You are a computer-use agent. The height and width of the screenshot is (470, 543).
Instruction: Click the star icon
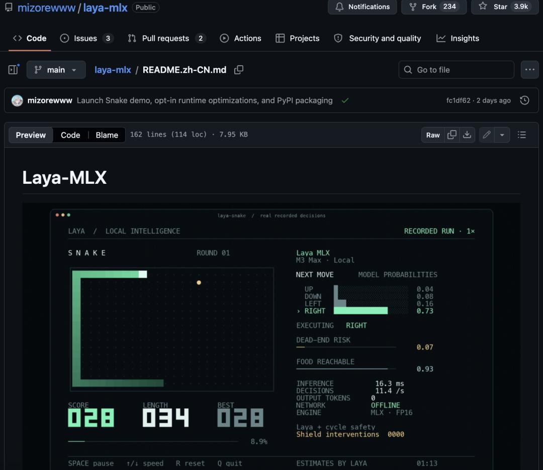(483, 6)
